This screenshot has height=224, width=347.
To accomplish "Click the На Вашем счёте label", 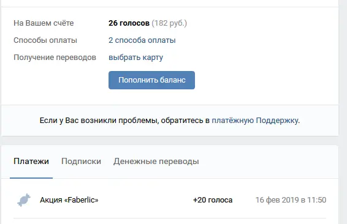I will pos(44,23).
